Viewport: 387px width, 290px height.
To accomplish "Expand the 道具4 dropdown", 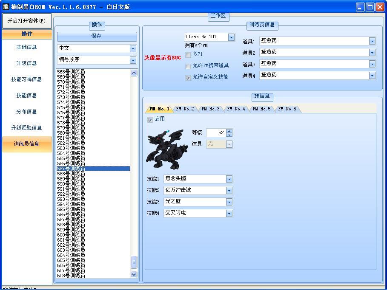I will (372, 75).
